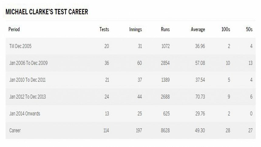Click the career runs value 8628
The image size is (261, 147).
click(x=165, y=130)
